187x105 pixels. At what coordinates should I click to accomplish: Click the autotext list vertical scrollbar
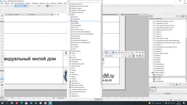[x=101, y=45]
